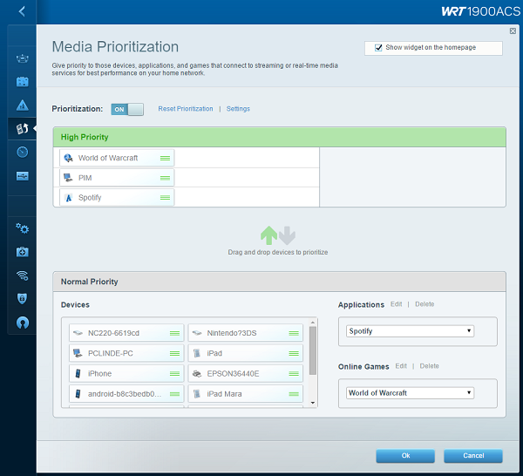Click the Spotify application icon
This screenshot has height=476, width=523.
68,198
